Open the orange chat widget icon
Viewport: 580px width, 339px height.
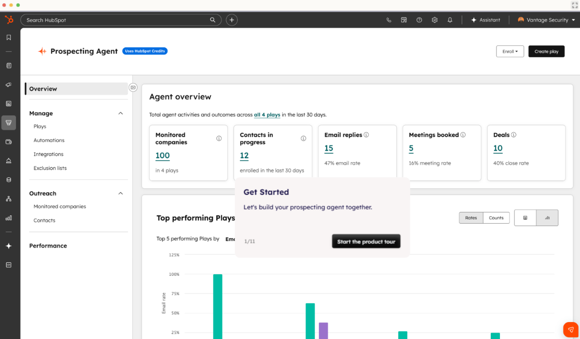click(x=571, y=329)
